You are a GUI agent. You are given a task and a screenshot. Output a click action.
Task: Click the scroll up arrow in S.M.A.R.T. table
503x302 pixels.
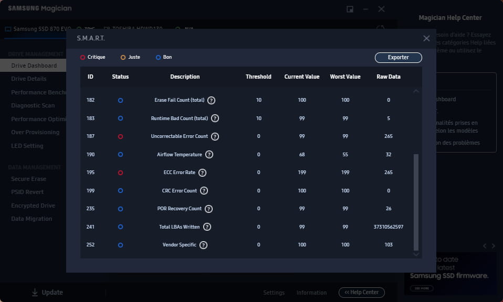point(416,91)
